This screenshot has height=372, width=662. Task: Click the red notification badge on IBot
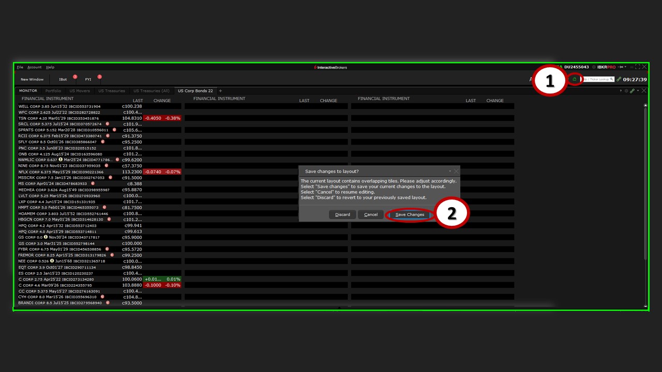(x=74, y=77)
